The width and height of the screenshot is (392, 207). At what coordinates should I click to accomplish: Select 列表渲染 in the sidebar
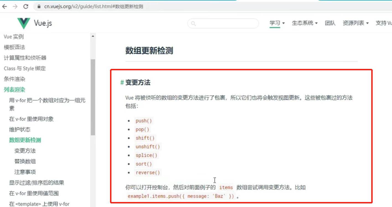pyautogui.click(x=14, y=90)
